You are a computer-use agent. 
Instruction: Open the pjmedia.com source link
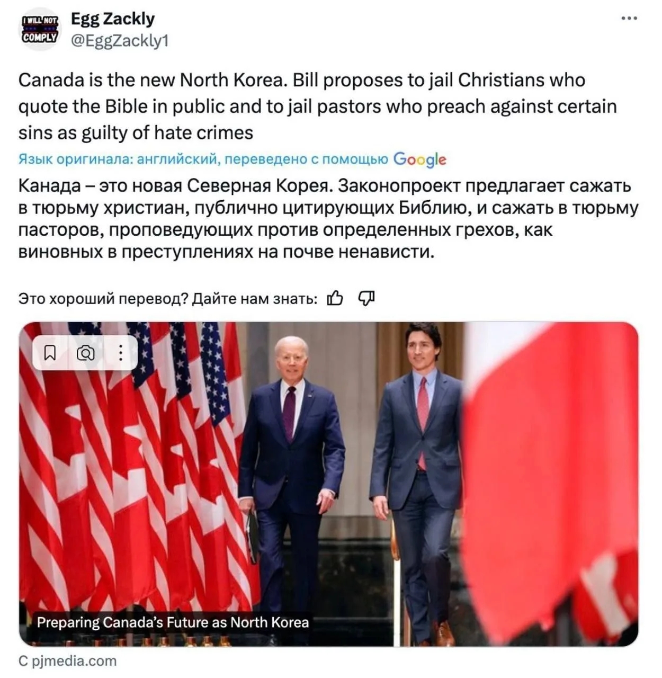68,661
